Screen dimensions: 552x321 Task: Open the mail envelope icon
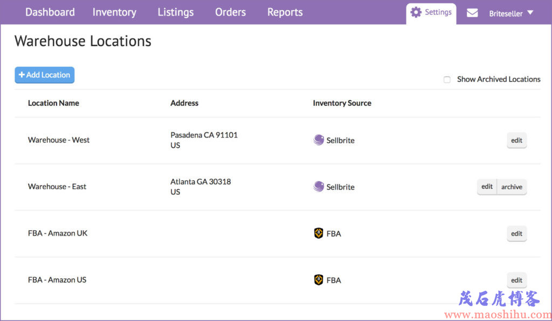(x=472, y=13)
